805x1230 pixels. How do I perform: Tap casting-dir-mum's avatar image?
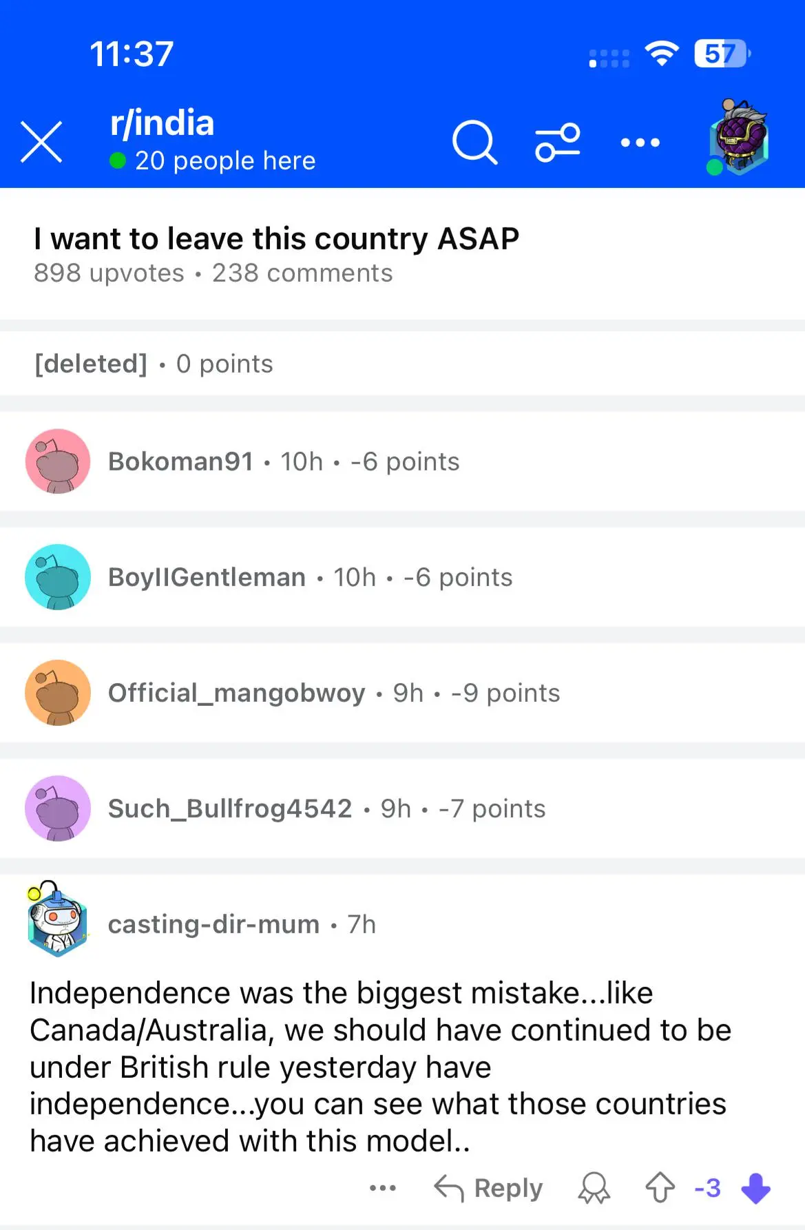(58, 921)
